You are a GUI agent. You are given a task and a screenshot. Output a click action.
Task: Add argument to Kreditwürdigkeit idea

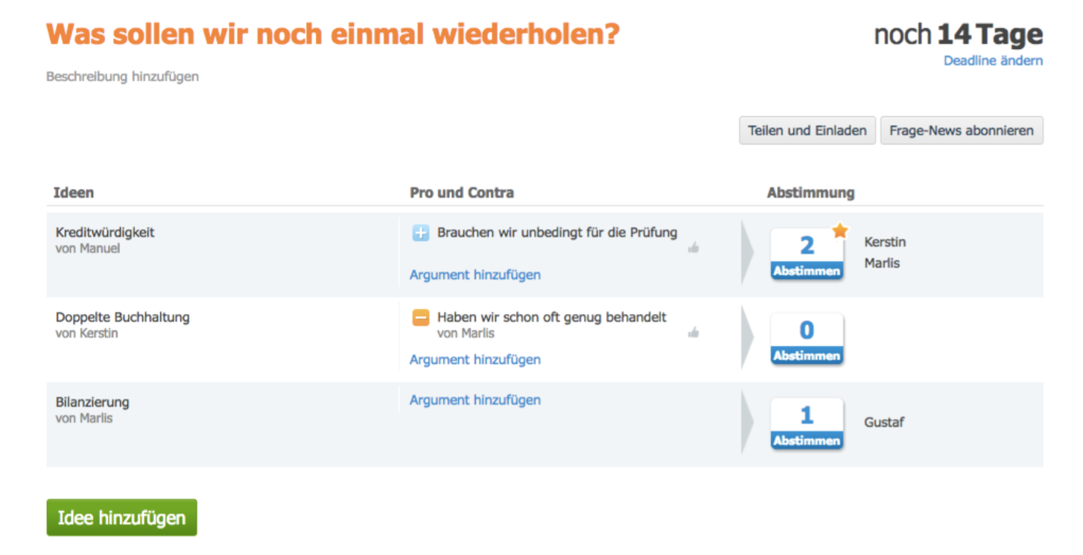coord(475,275)
